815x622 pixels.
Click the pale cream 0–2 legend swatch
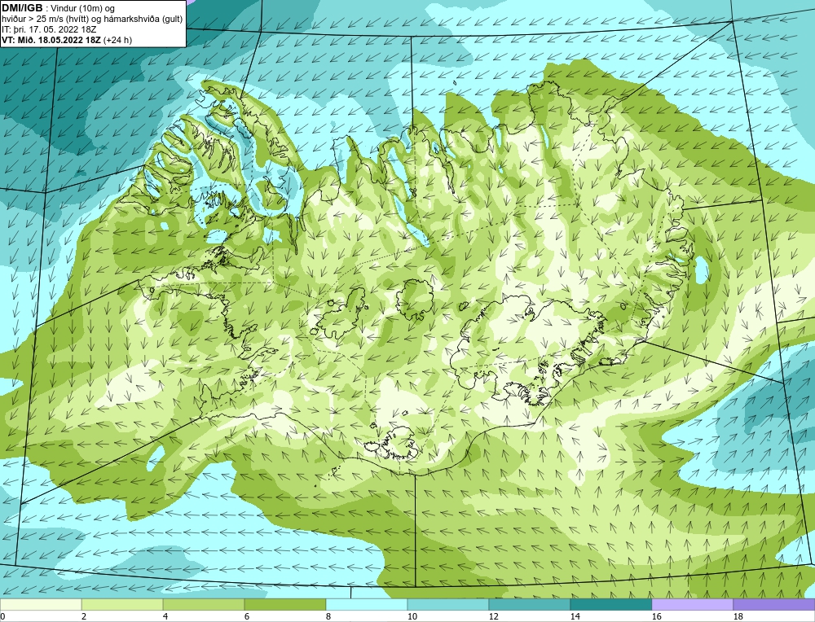[41, 604]
